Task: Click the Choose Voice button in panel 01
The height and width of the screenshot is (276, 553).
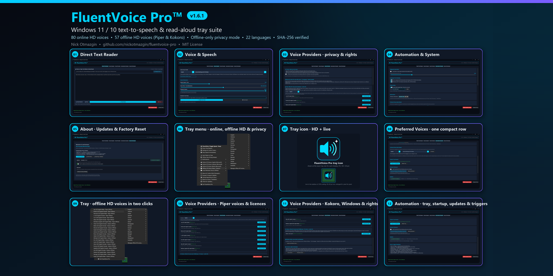Action: tap(158, 72)
